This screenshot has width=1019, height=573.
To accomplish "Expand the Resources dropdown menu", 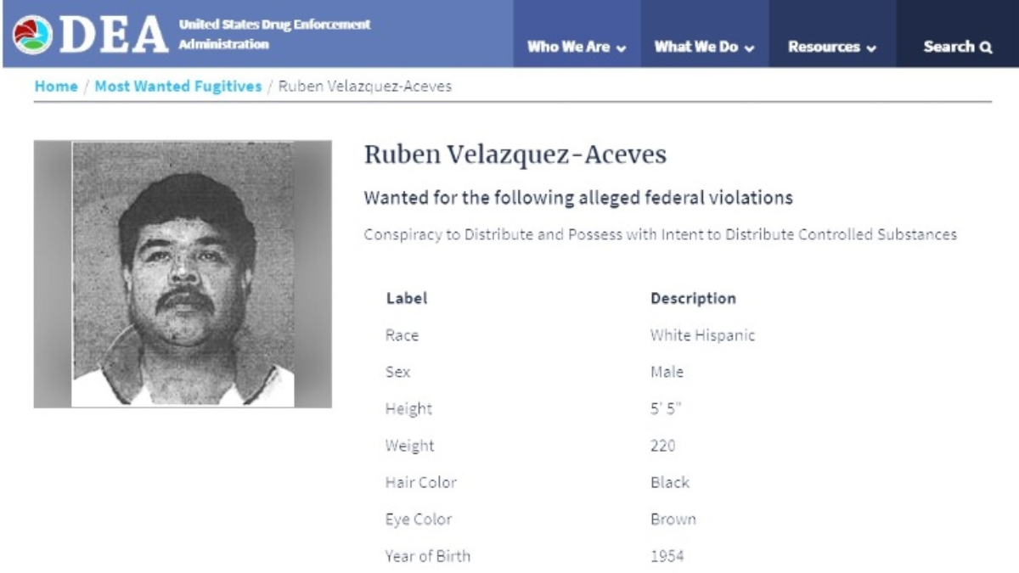I will pos(831,48).
